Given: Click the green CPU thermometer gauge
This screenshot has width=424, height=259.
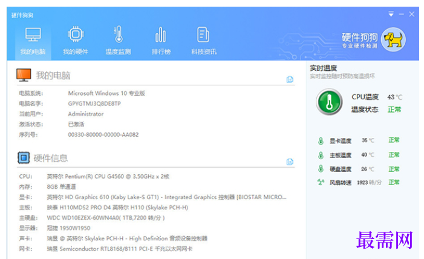Looking at the screenshot, I should click(329, 102).
